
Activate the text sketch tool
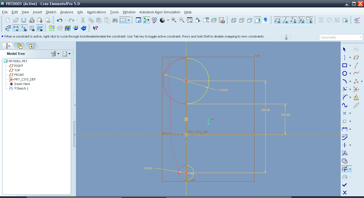345,153
